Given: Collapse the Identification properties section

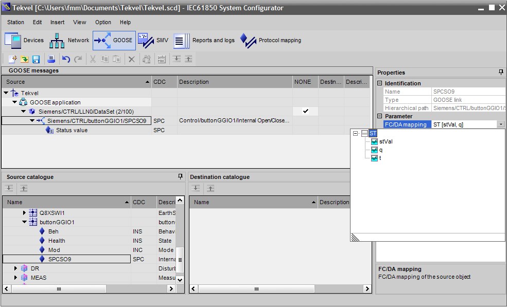Looking at the screenshot, I should click(380, 83).
